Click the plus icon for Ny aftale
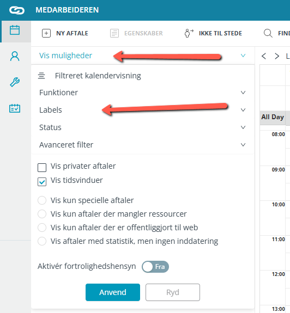This screenshot has width=290, height=313. pos(46,33)
